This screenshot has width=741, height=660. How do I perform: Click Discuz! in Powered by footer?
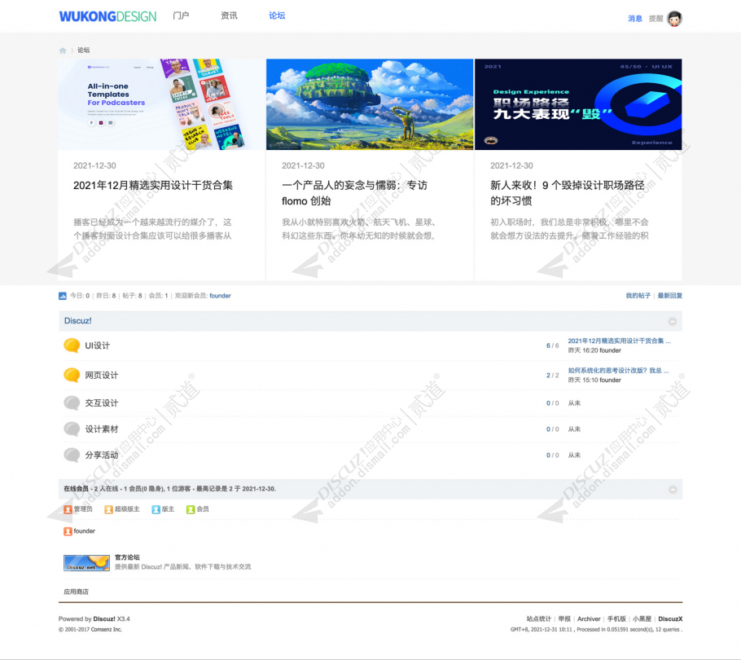pos(104,619)
